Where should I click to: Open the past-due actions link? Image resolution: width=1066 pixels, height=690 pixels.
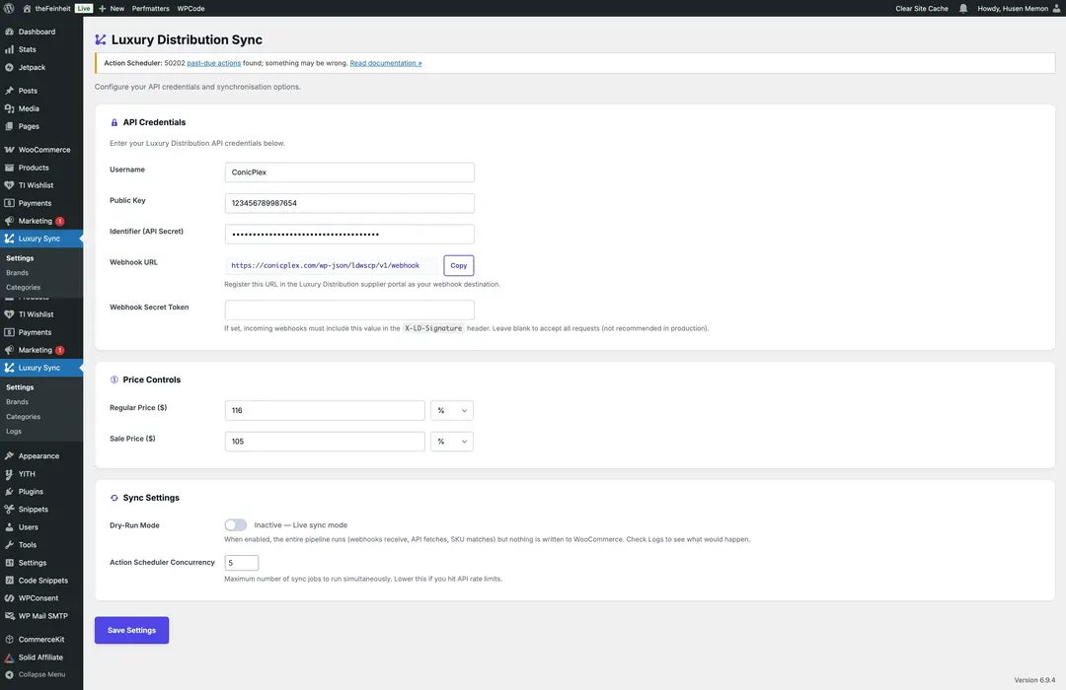click(212, 63)
